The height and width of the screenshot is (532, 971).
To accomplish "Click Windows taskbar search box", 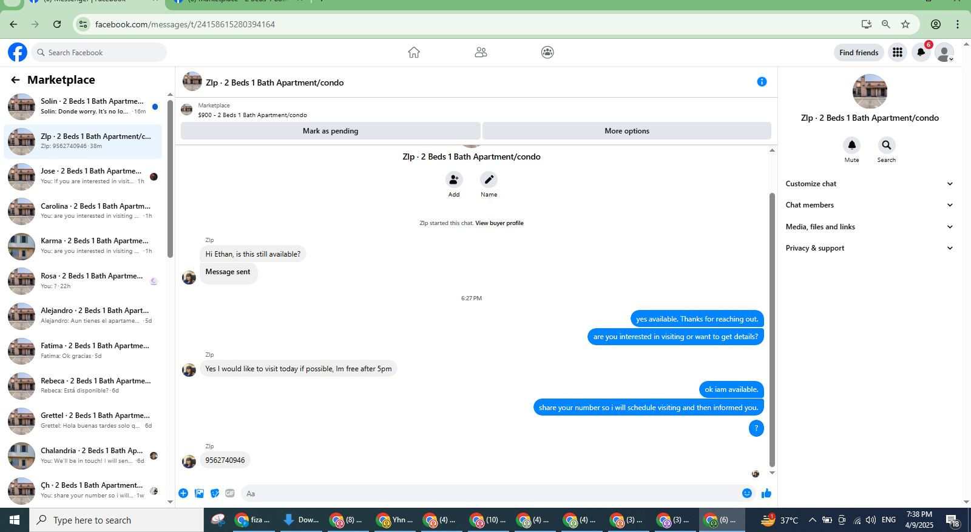I will click(117, 520).
